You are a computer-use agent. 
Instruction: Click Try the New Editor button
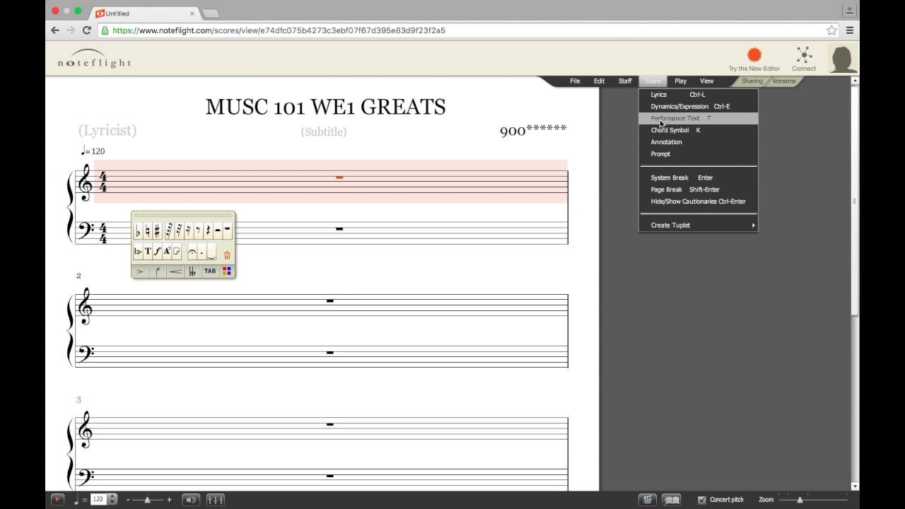click(754, 59)
